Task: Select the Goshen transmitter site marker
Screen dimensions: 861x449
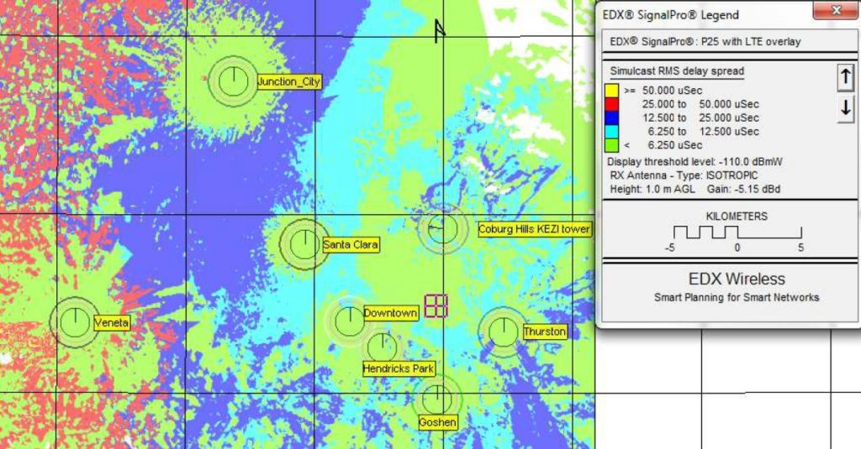Action: pos(437,397)
